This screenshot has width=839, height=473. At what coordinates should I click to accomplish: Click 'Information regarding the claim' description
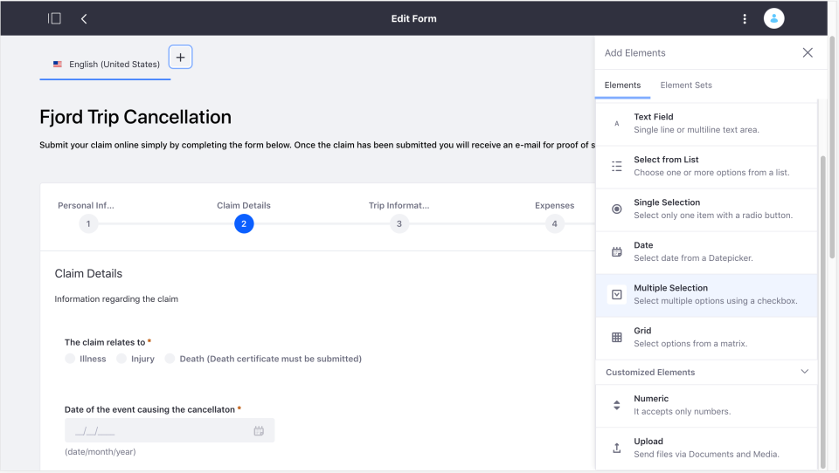[x=116, y=298]
